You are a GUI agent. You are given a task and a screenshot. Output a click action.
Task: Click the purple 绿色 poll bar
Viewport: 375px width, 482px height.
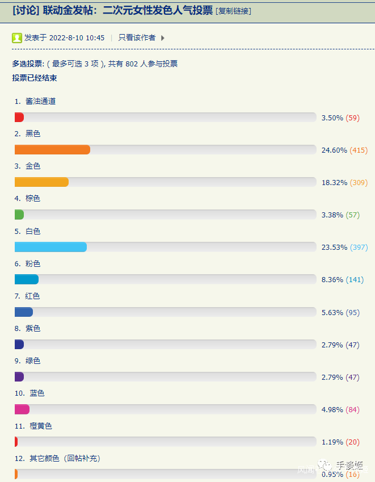click(19, 377)
